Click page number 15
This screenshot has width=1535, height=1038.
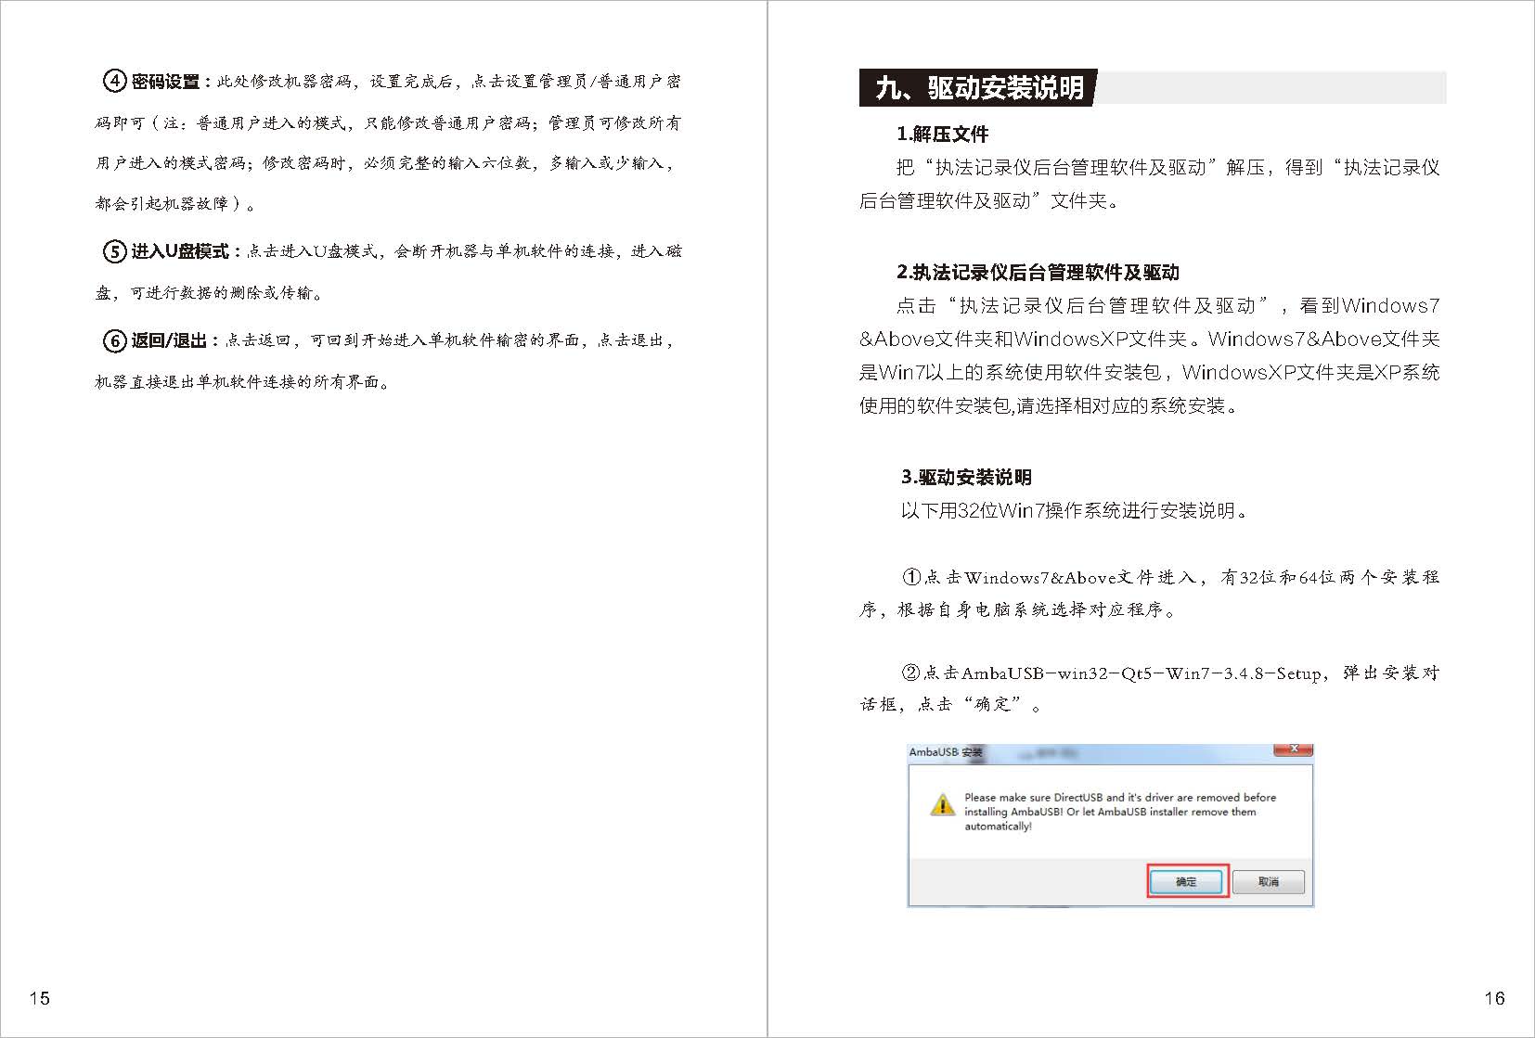point(40,998)
